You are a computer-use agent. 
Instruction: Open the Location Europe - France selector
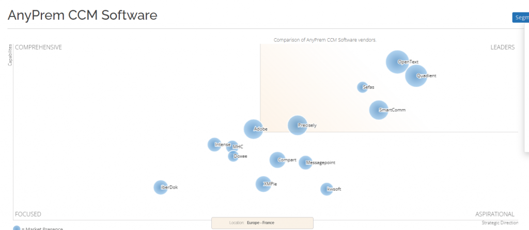pyautogui.click(x=262, y=223)
